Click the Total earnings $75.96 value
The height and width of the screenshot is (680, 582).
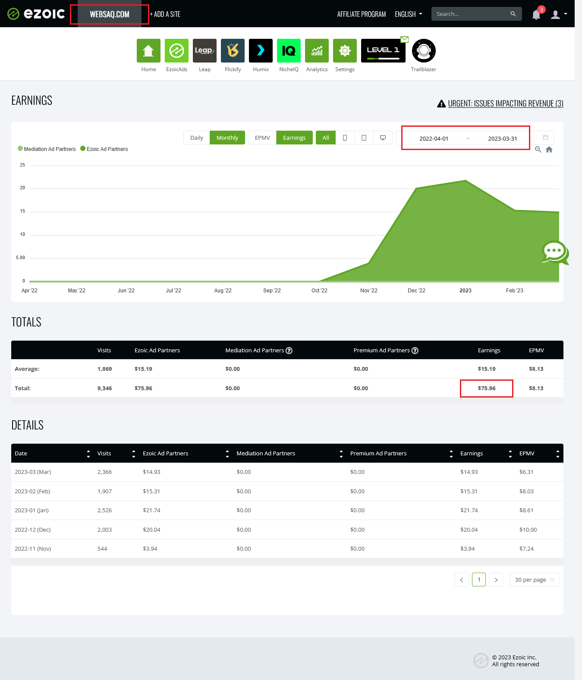[487, 388]
